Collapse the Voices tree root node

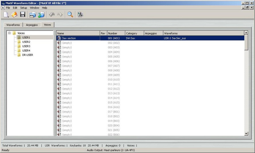(x=9, y=33)
